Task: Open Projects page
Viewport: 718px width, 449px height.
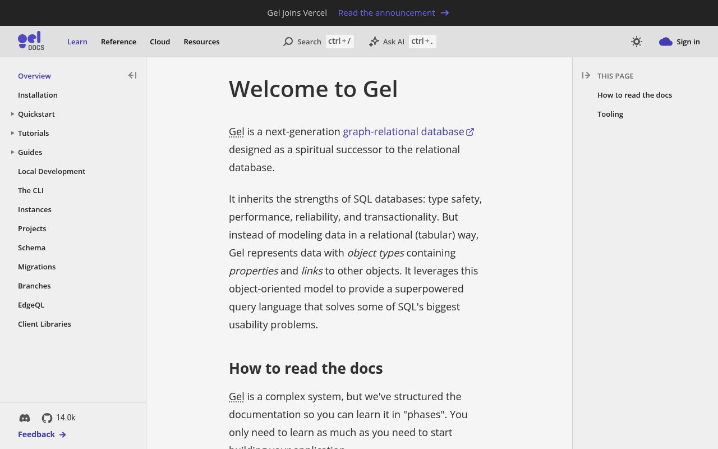Action: (32, 228)
